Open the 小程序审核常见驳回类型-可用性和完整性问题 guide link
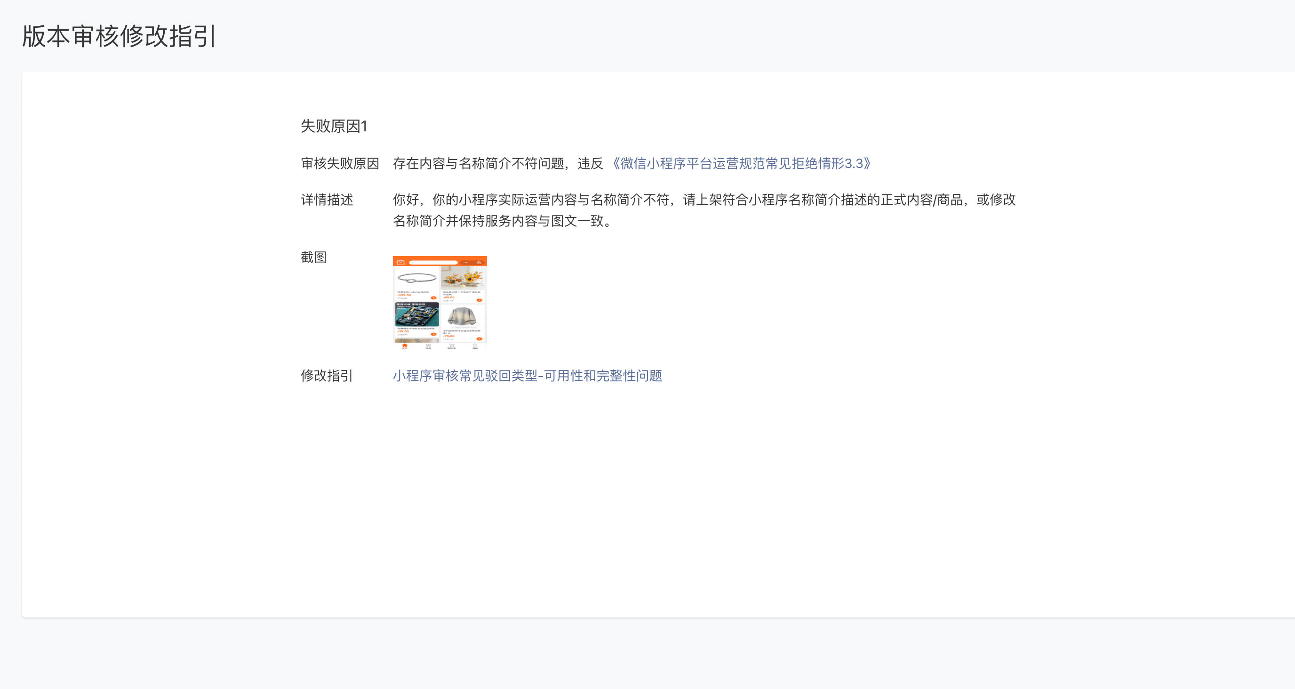The image size is (1295, 689). tap(528, 376)
